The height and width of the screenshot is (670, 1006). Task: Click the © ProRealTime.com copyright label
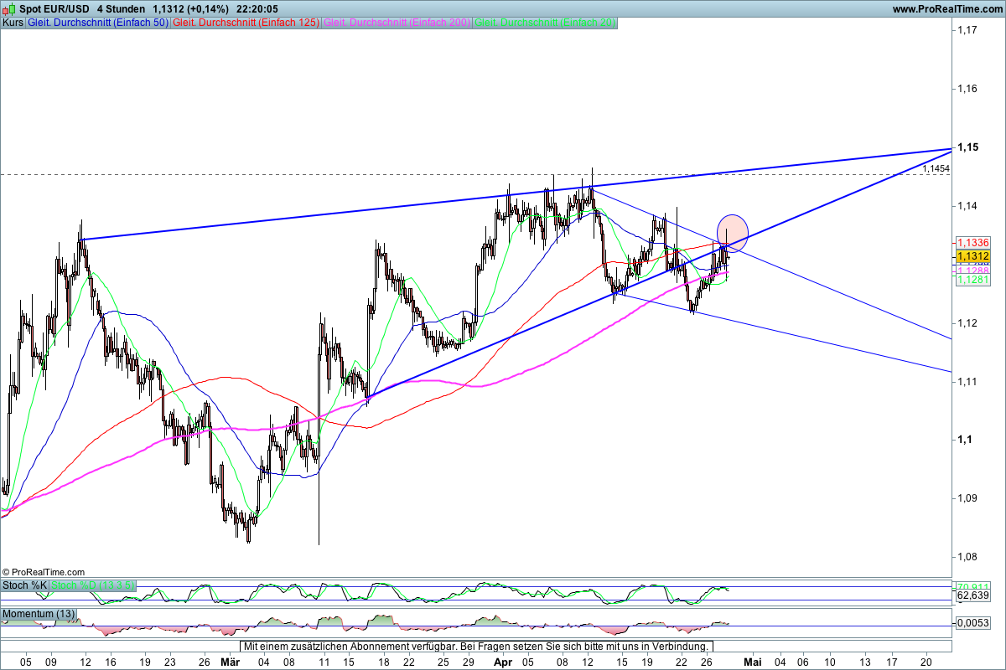pos(44,572)
